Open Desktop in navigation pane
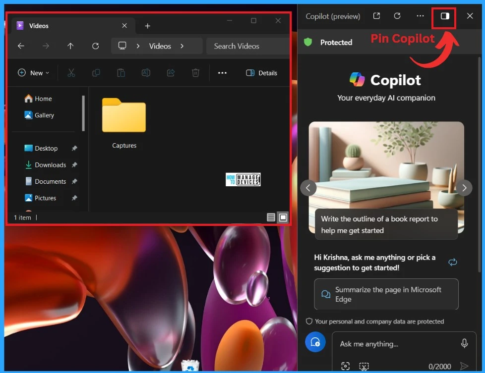485x373 pixels. click(41, 148)
